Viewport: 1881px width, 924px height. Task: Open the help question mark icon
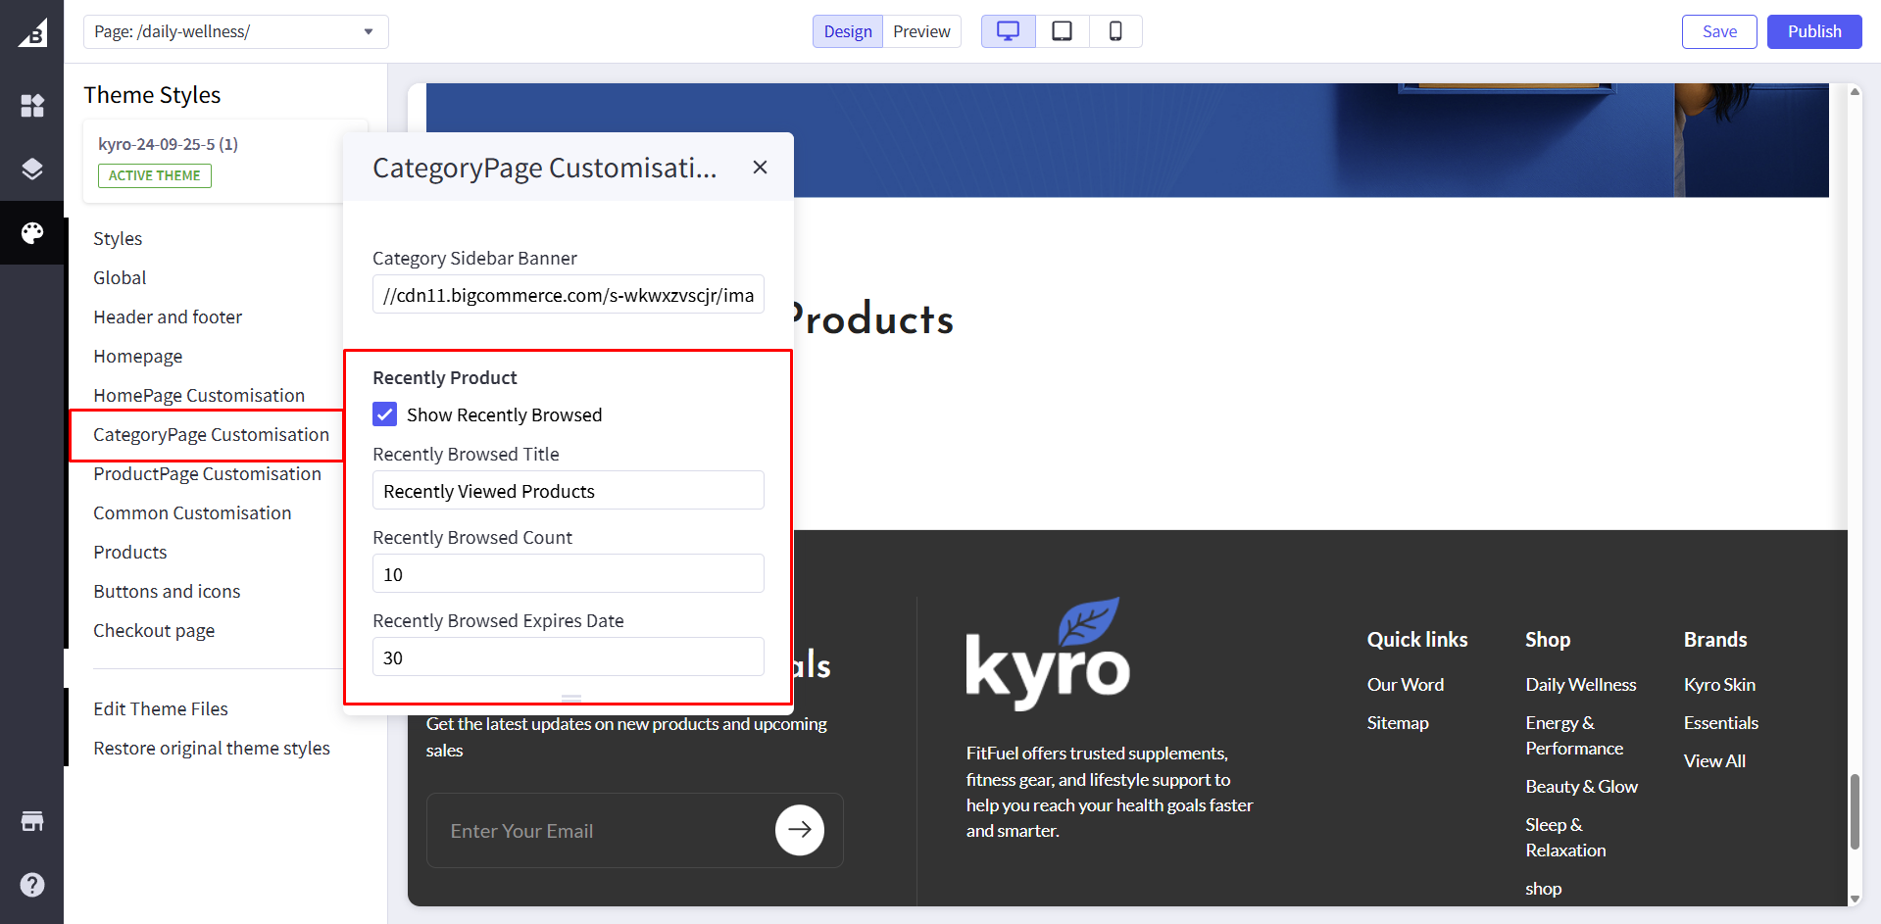[x=32, y=885]
